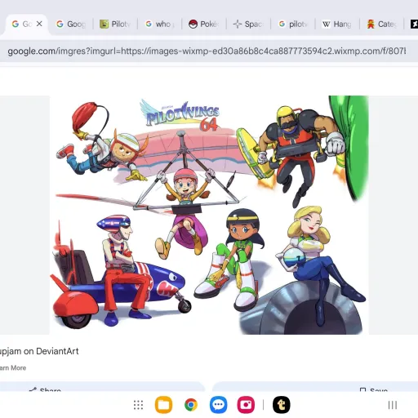Select the 'who' Google search tab
The image size is (418, 418).
click(159, 24)
